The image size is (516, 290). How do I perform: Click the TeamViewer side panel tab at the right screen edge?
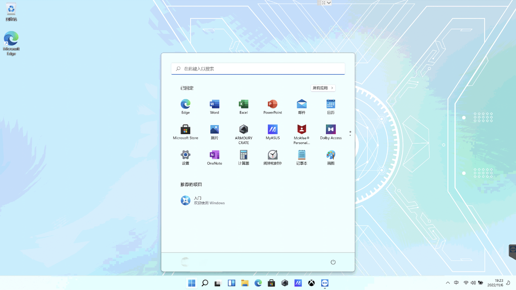click(513, 252)
